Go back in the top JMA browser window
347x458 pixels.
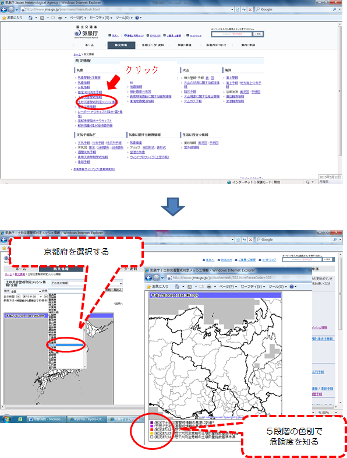pyautogui.click(x=4, y=10)
